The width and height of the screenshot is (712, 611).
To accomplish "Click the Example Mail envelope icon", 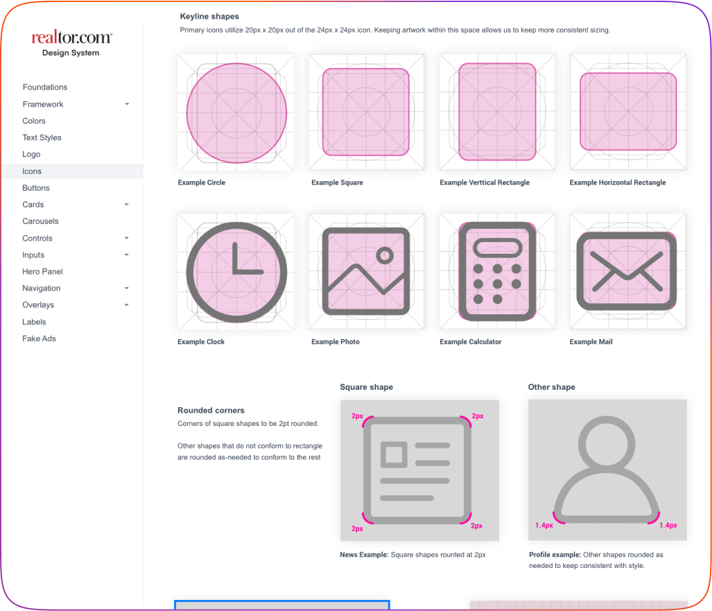I will (627, 271).
